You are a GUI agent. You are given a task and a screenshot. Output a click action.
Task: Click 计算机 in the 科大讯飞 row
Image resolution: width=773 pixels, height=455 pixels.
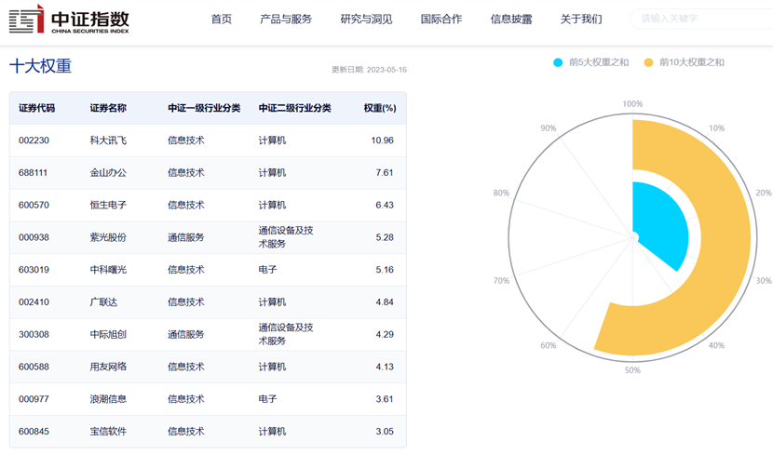point(272,141)
